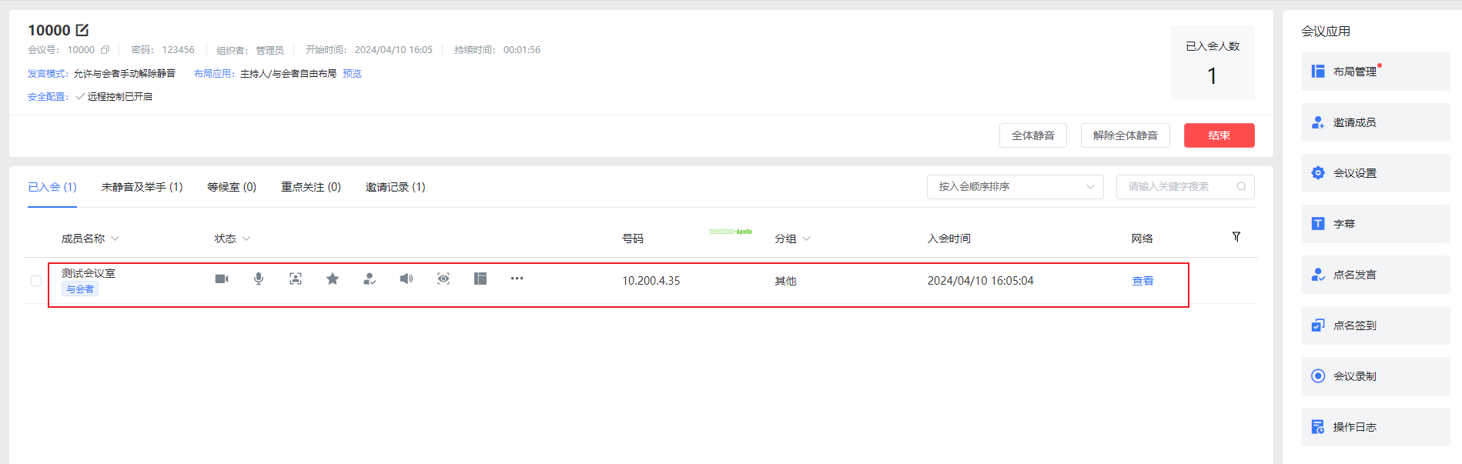Viewport: 1462px width, 464px height.
Task: Expand the 按入会顺序排序 sort dropdown
Action: click(1015, 187)
